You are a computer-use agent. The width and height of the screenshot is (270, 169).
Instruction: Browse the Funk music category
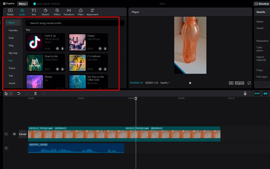click(x=11, y=38)
